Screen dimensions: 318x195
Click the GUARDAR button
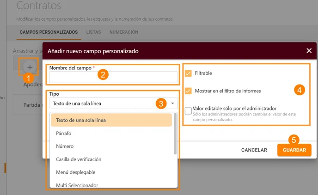294,150
